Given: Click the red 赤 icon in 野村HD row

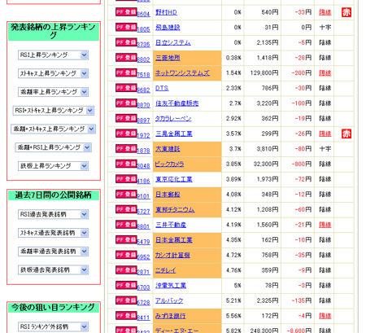Looking at the screenshot, I should [x=346, y=12].
